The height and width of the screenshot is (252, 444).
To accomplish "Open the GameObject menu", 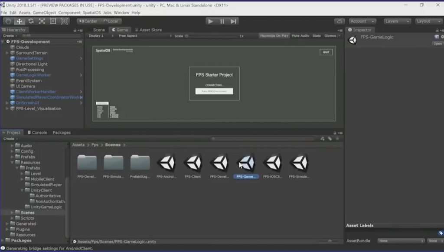I will point(44,13).
